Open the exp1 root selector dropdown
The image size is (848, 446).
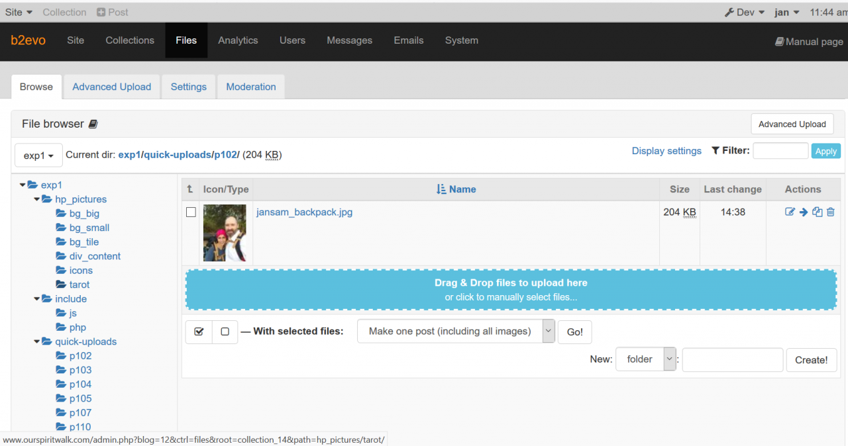click(38, 156)
